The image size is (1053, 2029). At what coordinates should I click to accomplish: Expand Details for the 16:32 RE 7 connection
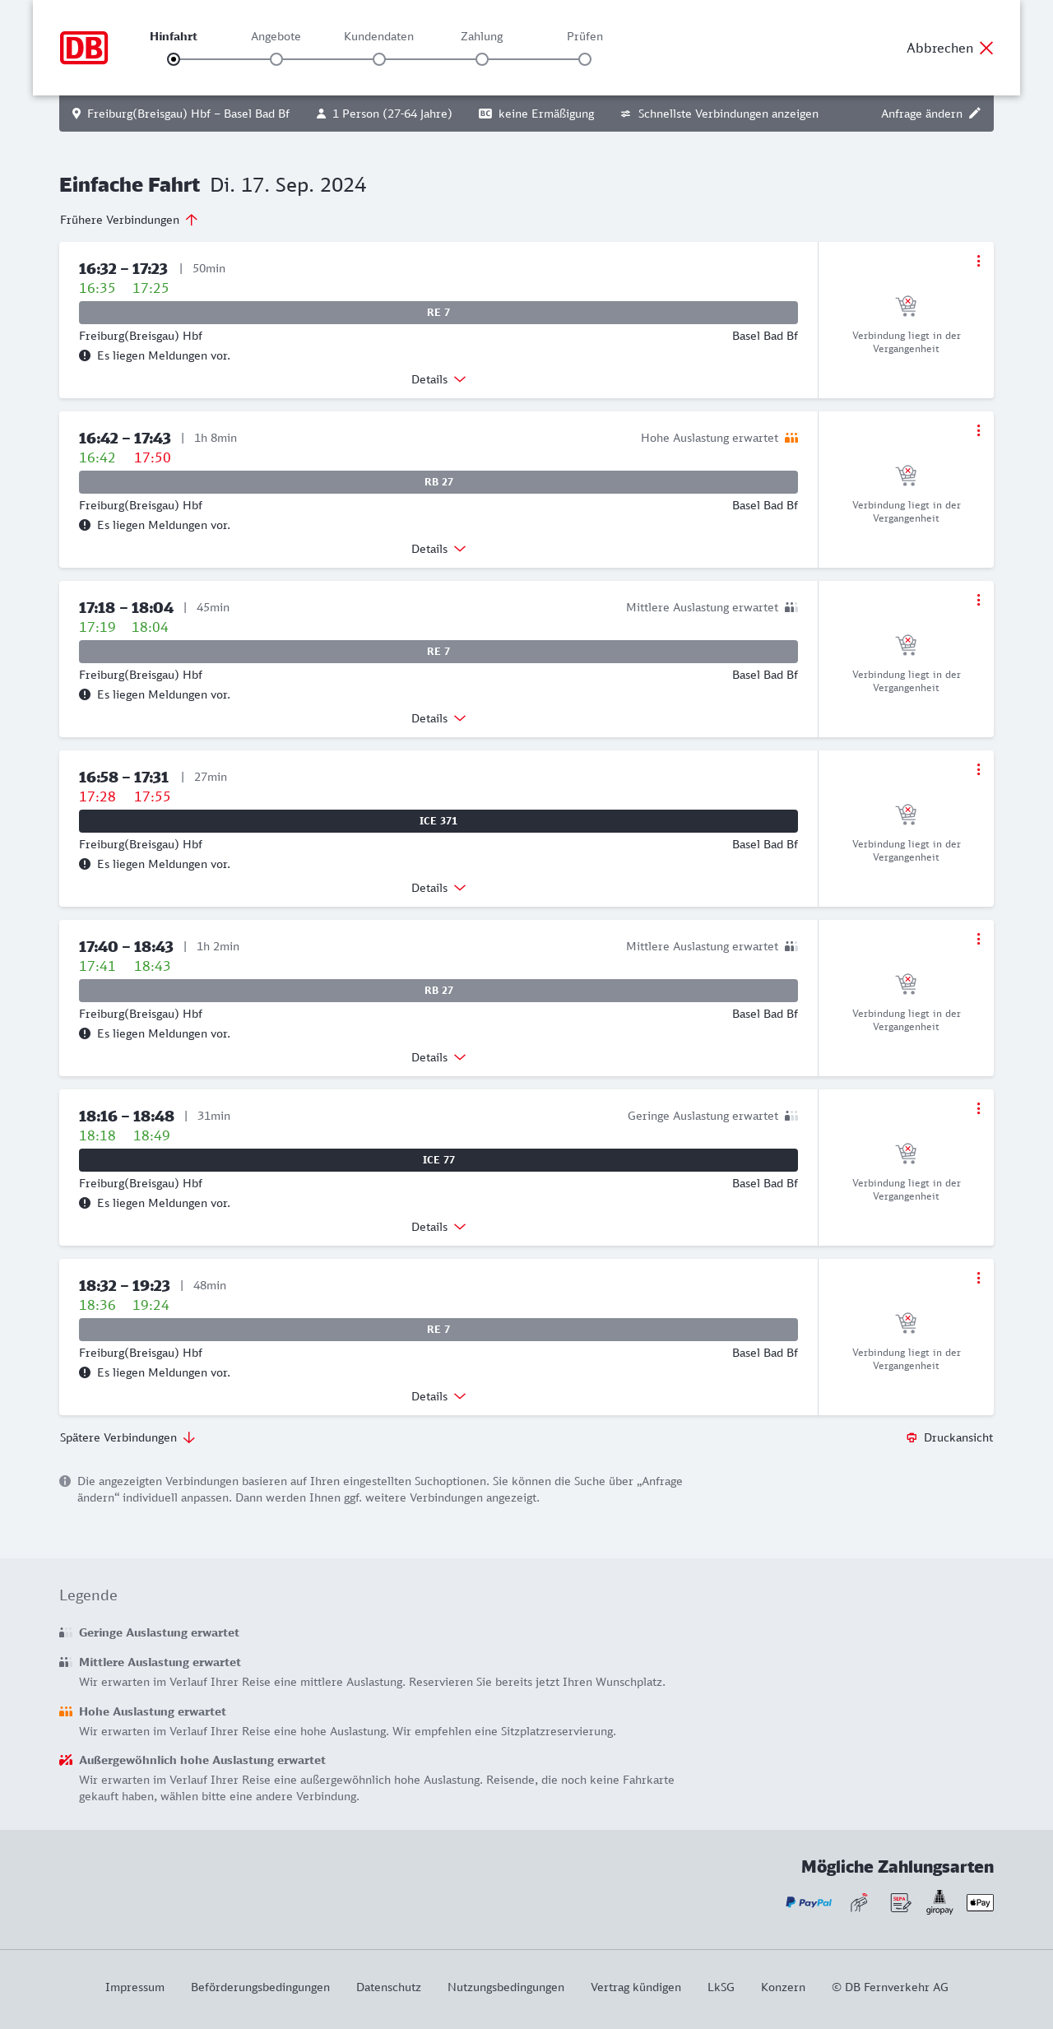pos(438,379)
